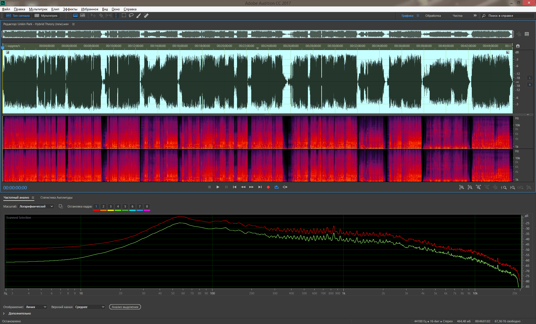Open the Отображение dropdown (Линия)
The height and width of the screenshot is (324, 536).
tap(36, 307)
